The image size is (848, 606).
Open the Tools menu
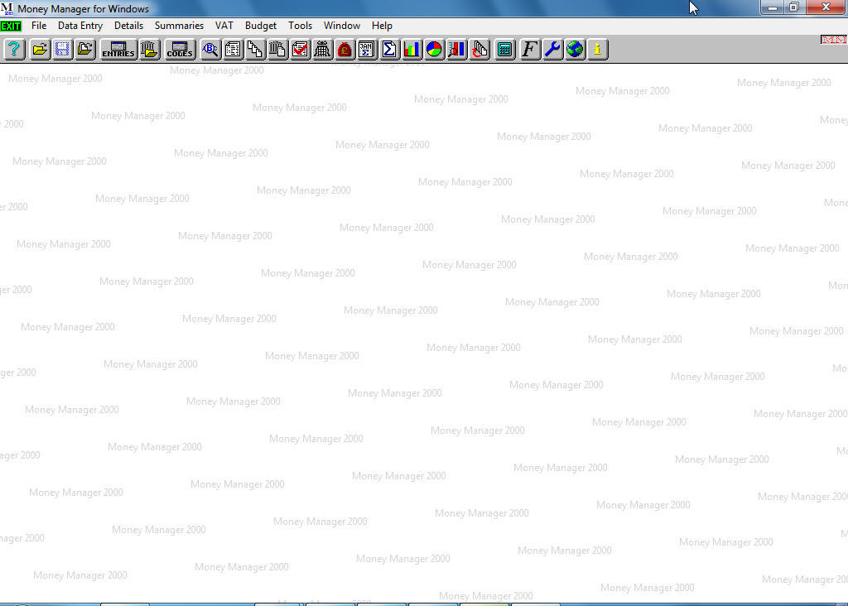[300, 26]
